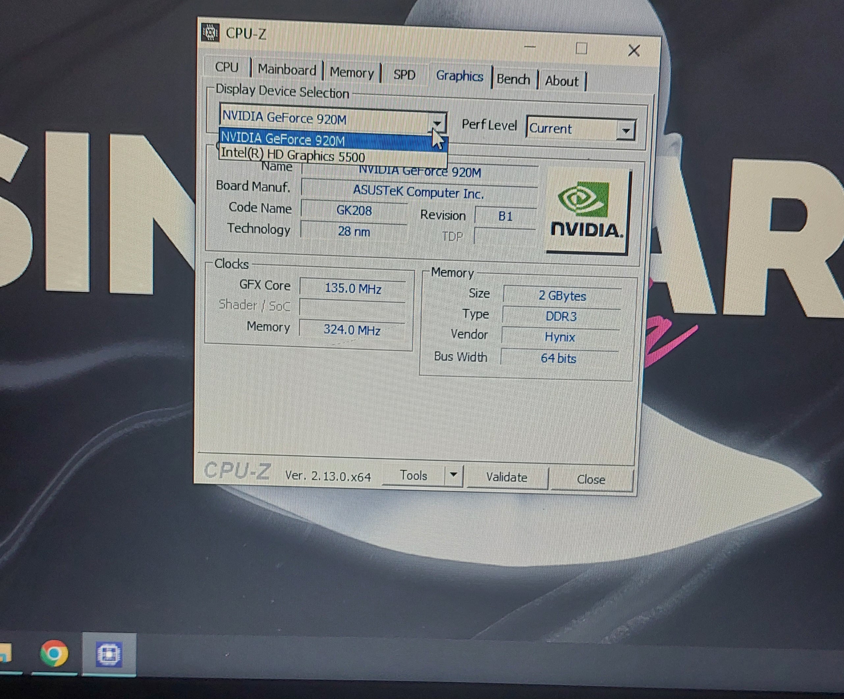844x699 pixels.
Task: Click the Validate button
Action: click(506, 478)
